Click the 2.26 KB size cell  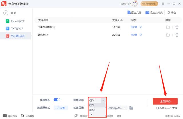tap(116, 35)
